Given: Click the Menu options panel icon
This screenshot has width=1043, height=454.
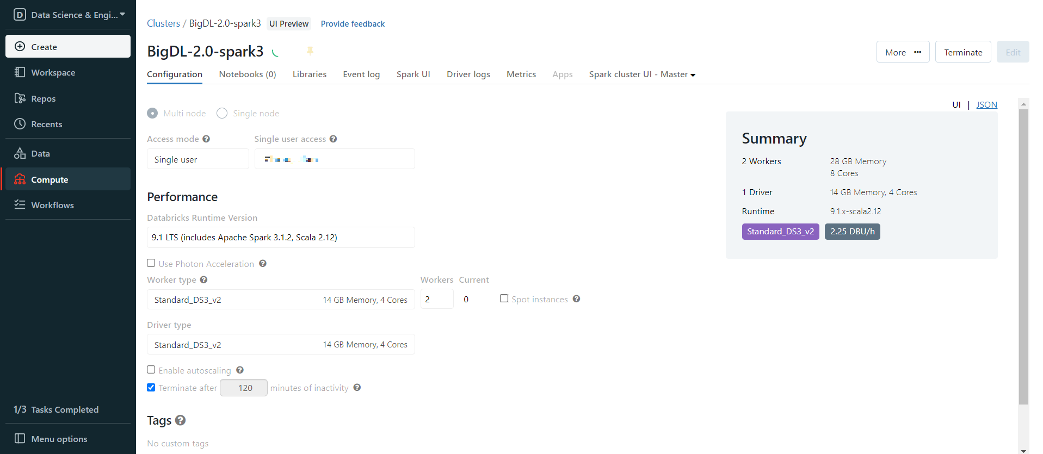Looking at the screenshot, I should 20,439.
